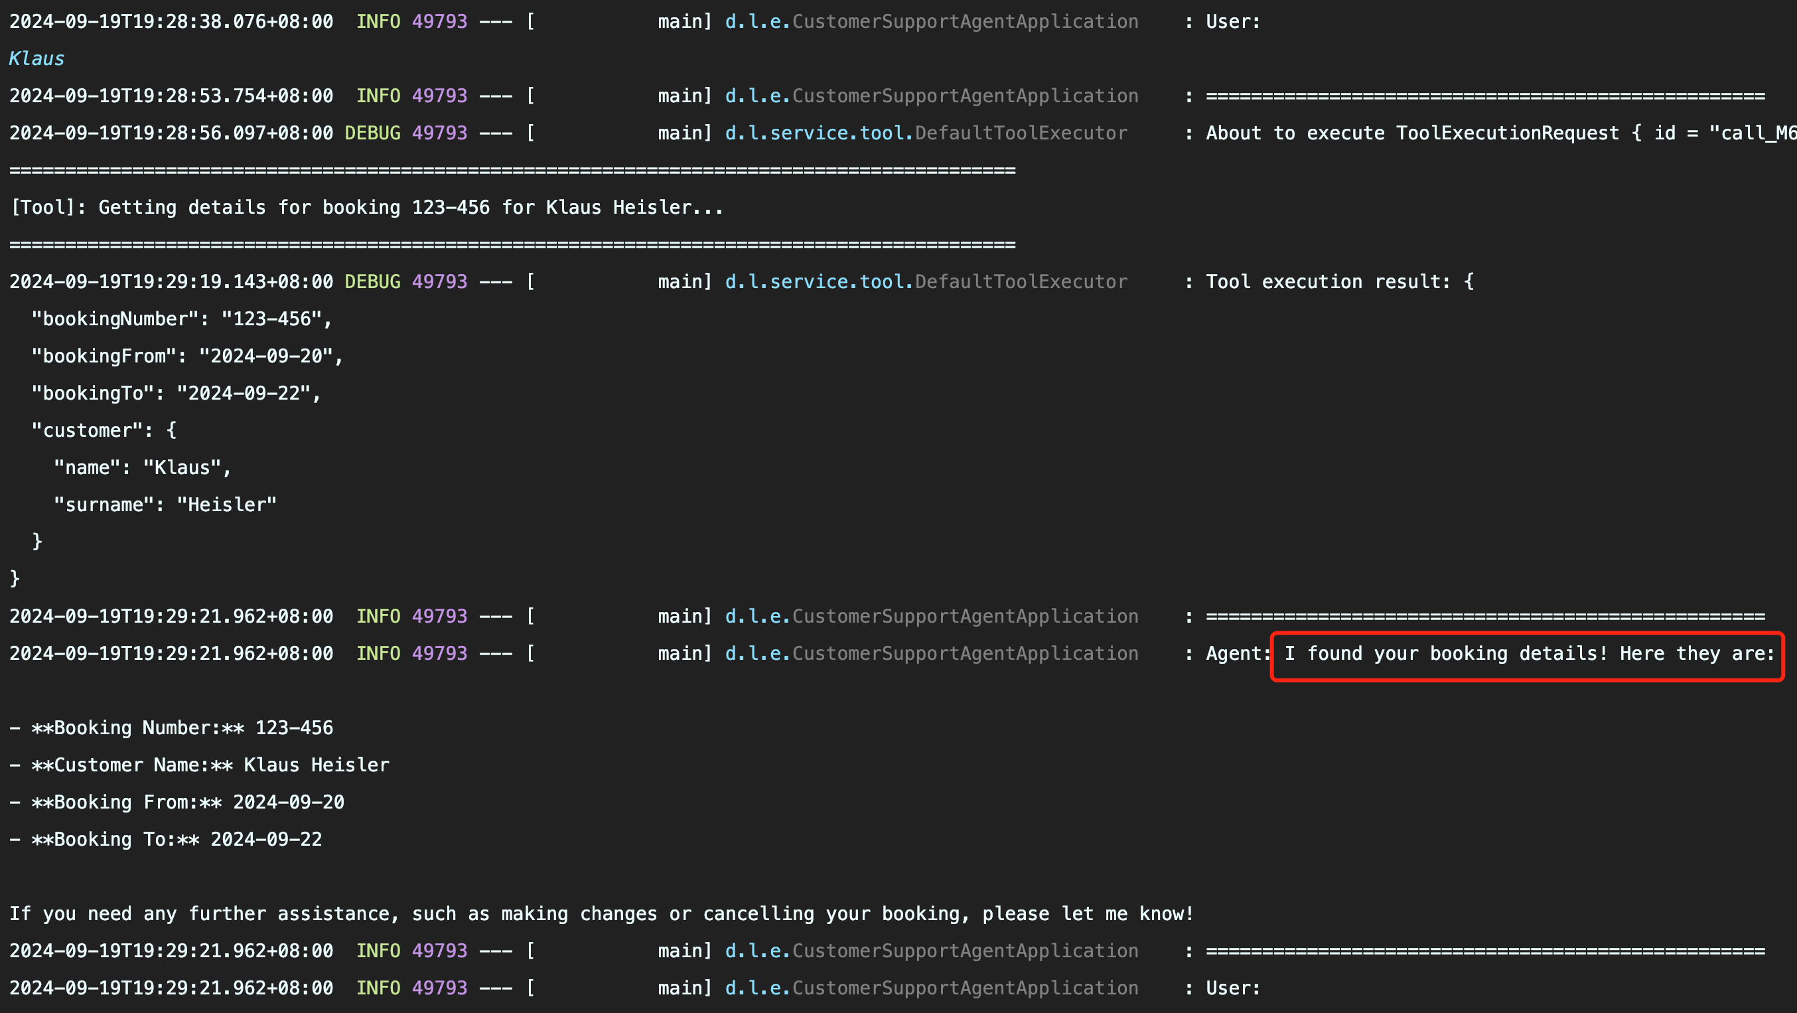Image resolution: width=1797 pixels, height=1013 pixels.
Task: Click the 'If you need any further assistance' sentence
Action: click(601, 914)
